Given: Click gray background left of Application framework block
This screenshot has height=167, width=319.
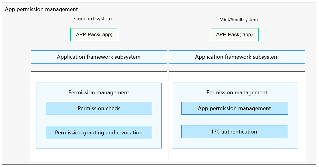Looking at the screenshot, I should point(16,57).
